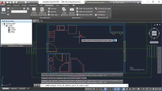Open the action macro name combo box
Image resolution: width=162 pixels, height=91 pixels.
[19, 12]
